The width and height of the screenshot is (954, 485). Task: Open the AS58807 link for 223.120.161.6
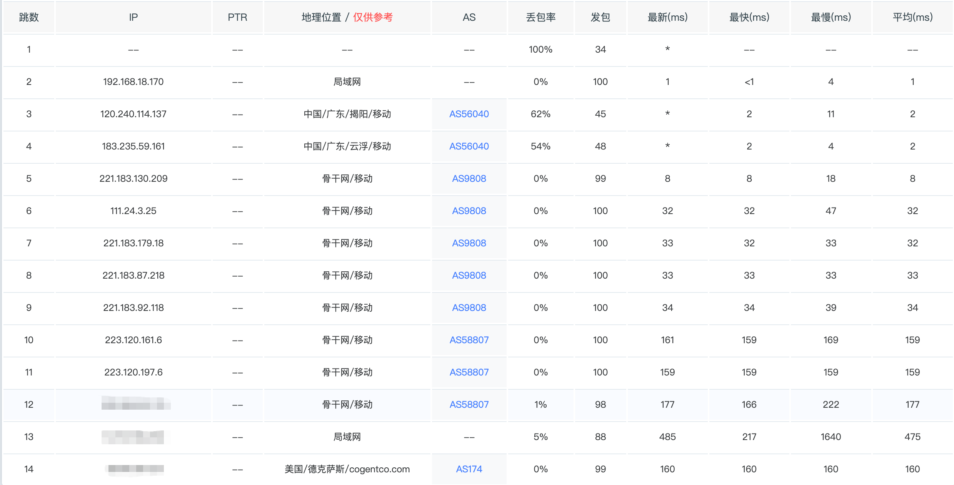click(x=469, y=340)
